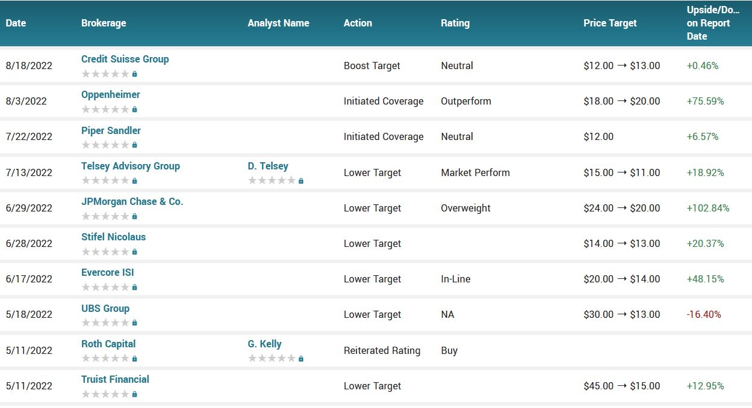The image size is (752, 408).
Task: Open the Evercore ISI brokerage link
Action: pos(108,272)
